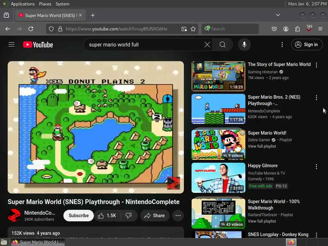Open options for Happy Gilmore
The width and height of the screenshot is (328, 246).
316,167
